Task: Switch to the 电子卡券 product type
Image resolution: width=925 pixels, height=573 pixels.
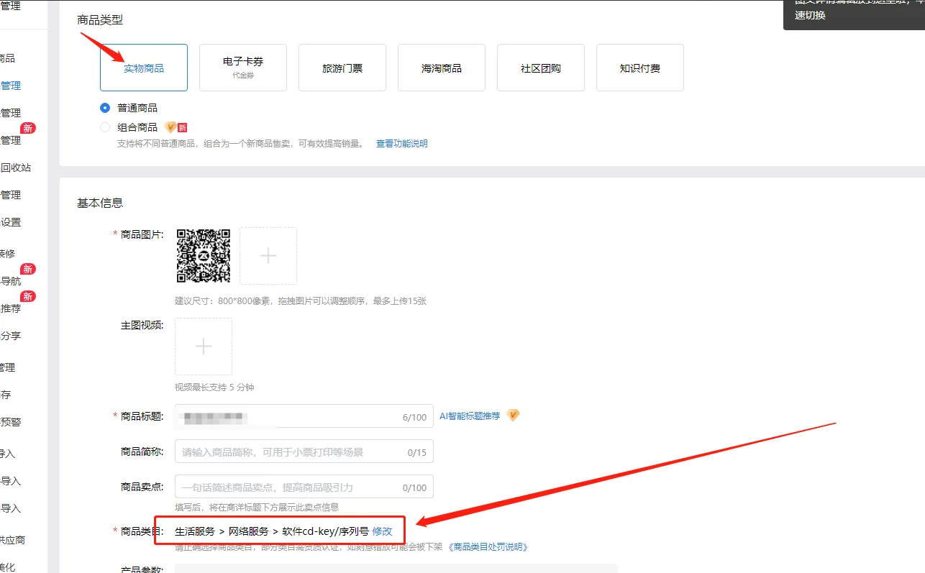Action: pyautogui.click(x=243, y=67)
